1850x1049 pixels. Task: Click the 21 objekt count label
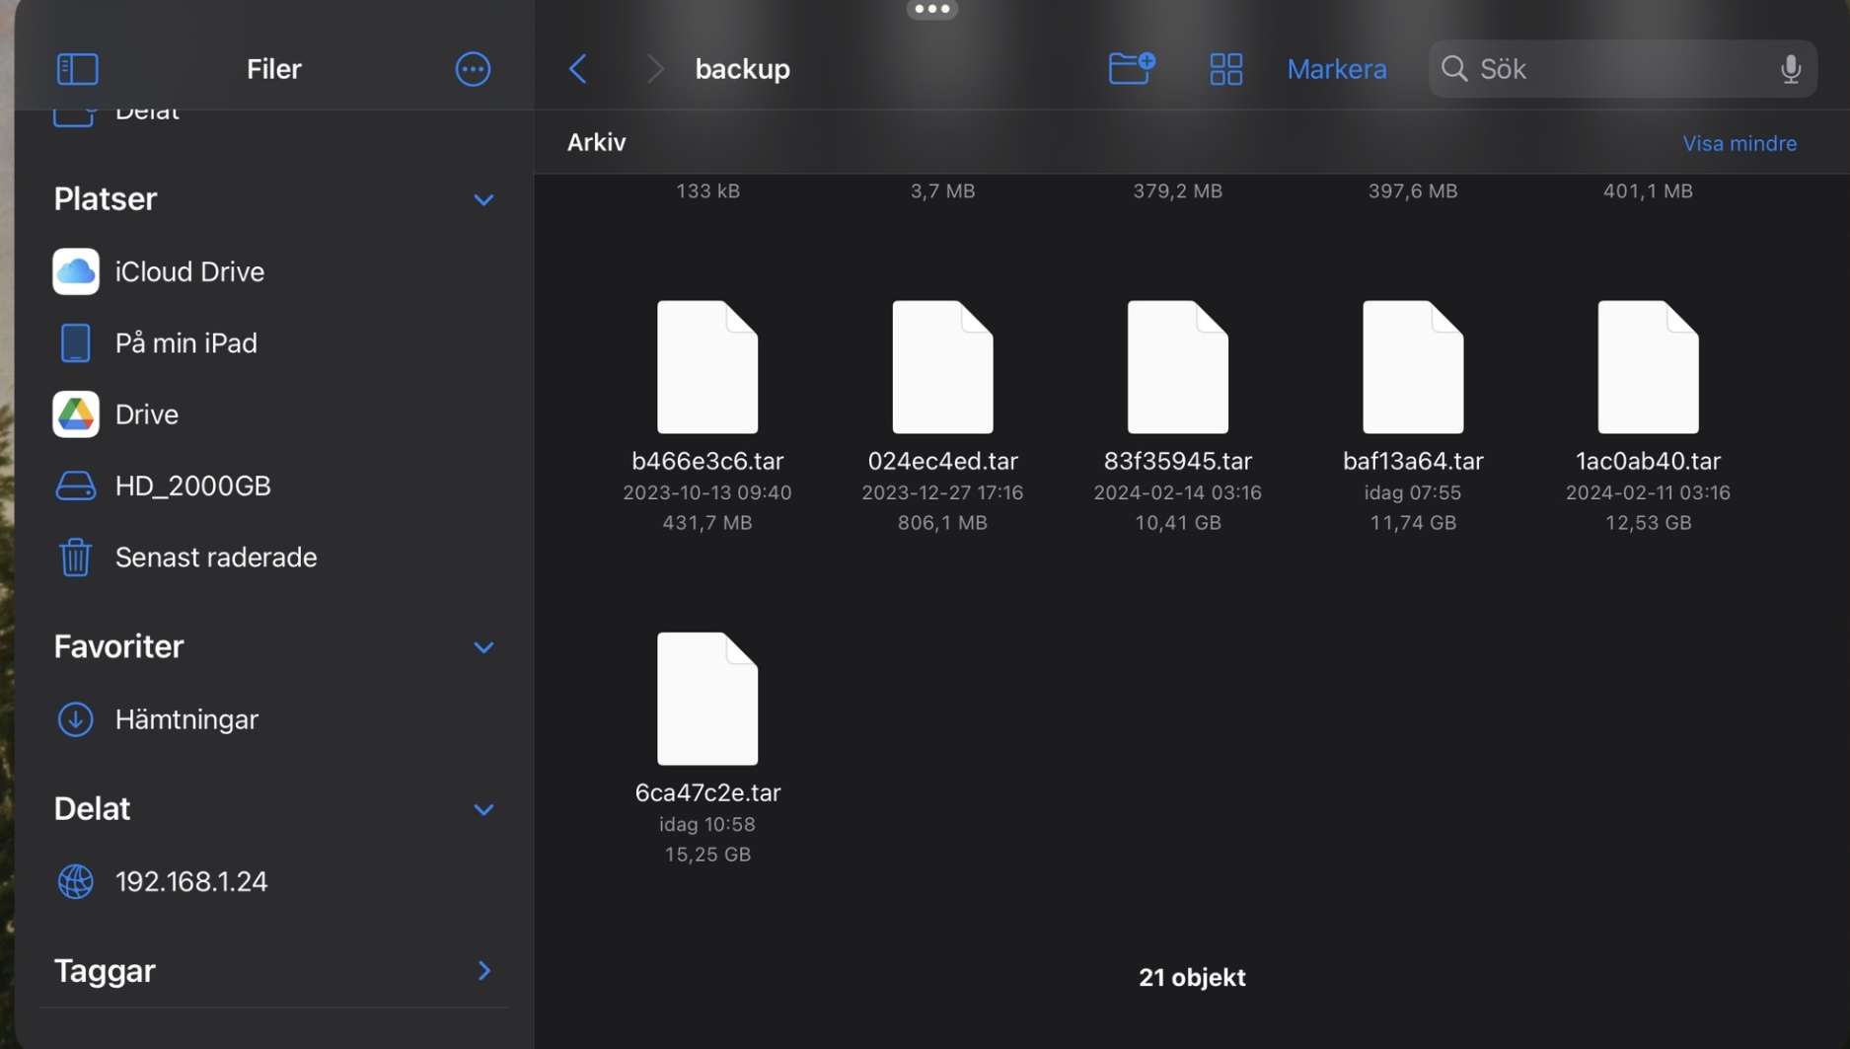click(x=1192, y=978)
